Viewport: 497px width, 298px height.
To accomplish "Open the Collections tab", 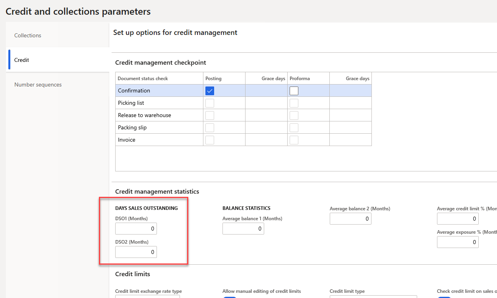I will pos(28,35).
